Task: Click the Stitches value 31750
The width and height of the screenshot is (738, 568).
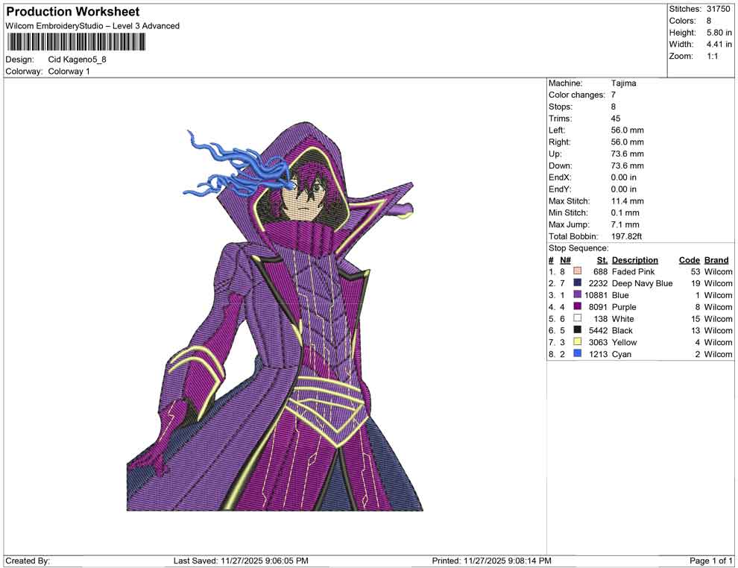Action: point(718,9)
